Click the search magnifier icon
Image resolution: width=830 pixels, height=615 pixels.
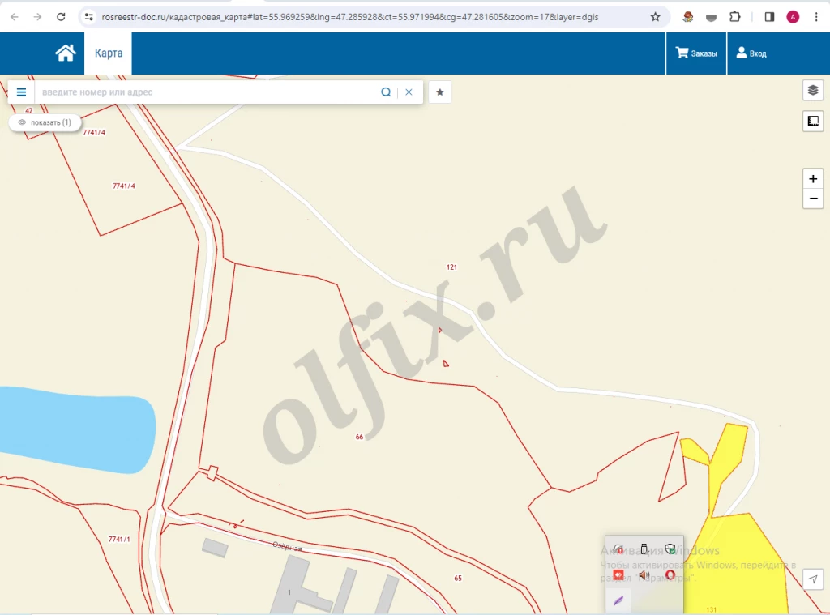coord(386,92)
